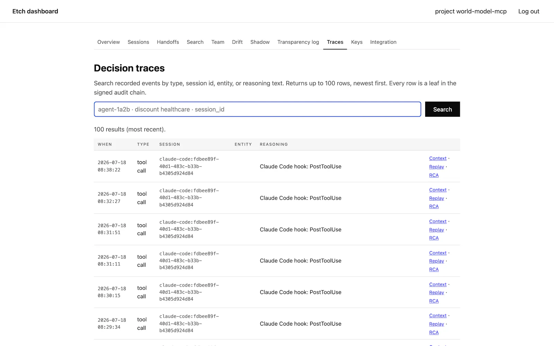Click the black Search button

point(443,109)
